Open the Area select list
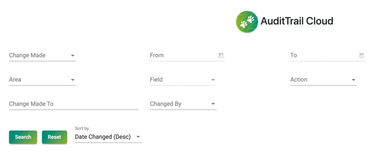Screen dimensions: 383x154 [x=42, y=80]
